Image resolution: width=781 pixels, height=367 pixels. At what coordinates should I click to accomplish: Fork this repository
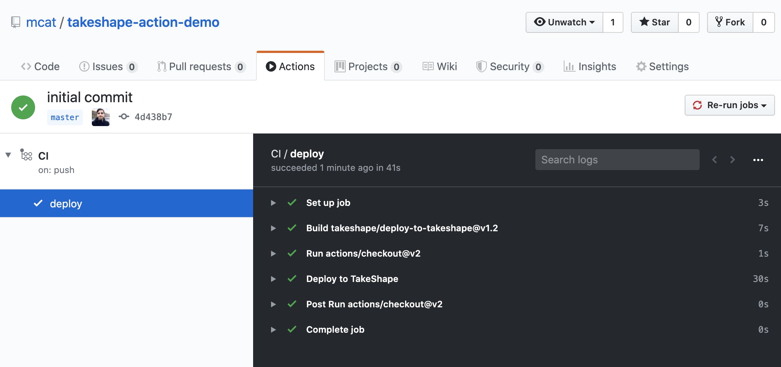point(730,22)
